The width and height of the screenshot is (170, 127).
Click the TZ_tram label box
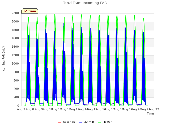click(30, 11)
